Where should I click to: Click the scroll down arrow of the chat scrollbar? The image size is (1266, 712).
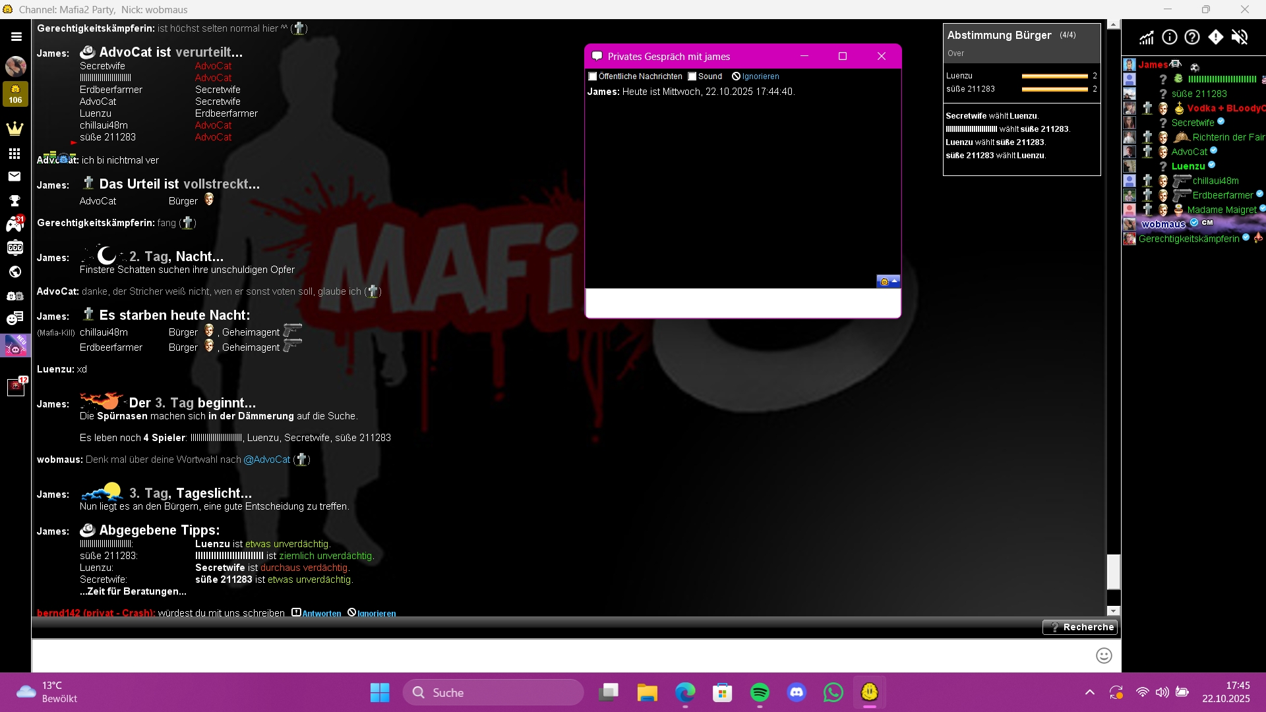pyautogui.click(x=1114, y=611)
